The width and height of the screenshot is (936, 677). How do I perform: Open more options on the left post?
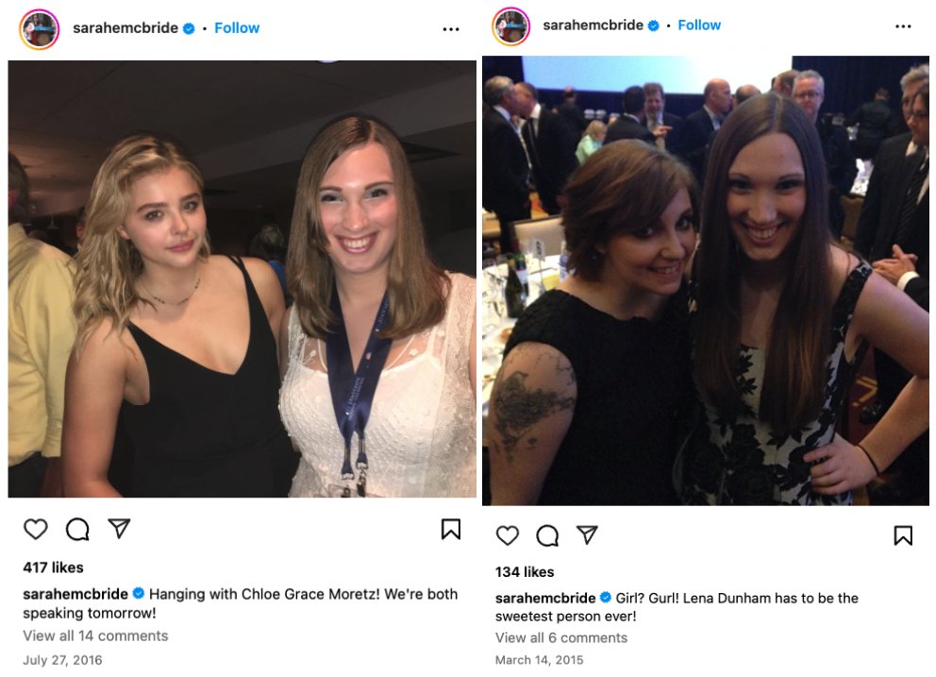coord(451,28)
